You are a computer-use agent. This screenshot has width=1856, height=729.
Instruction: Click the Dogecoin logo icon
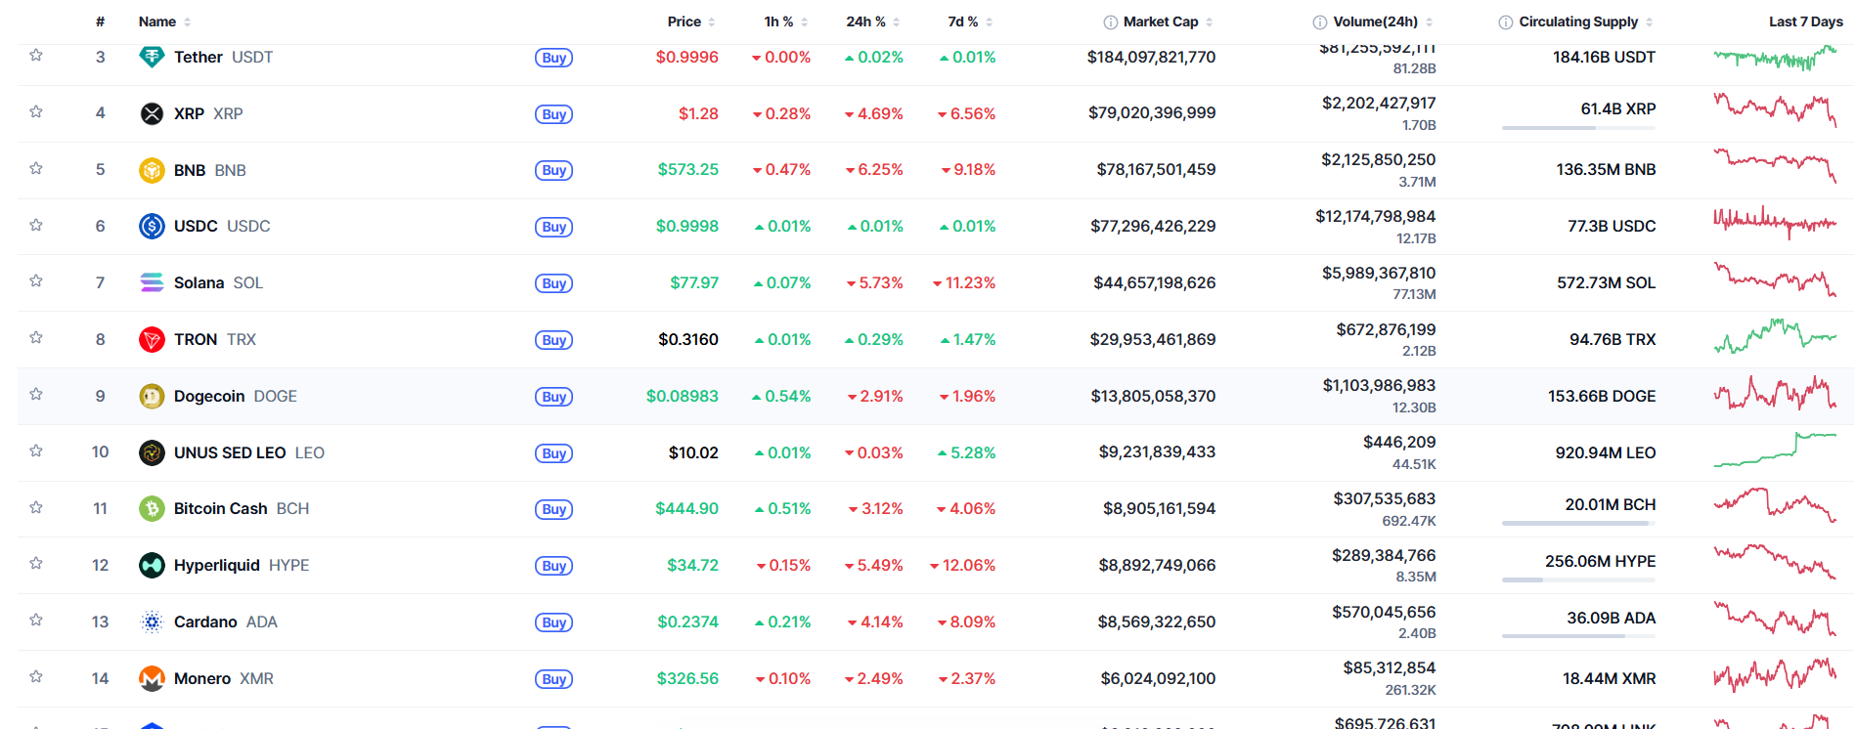click(x=152, y=396)
